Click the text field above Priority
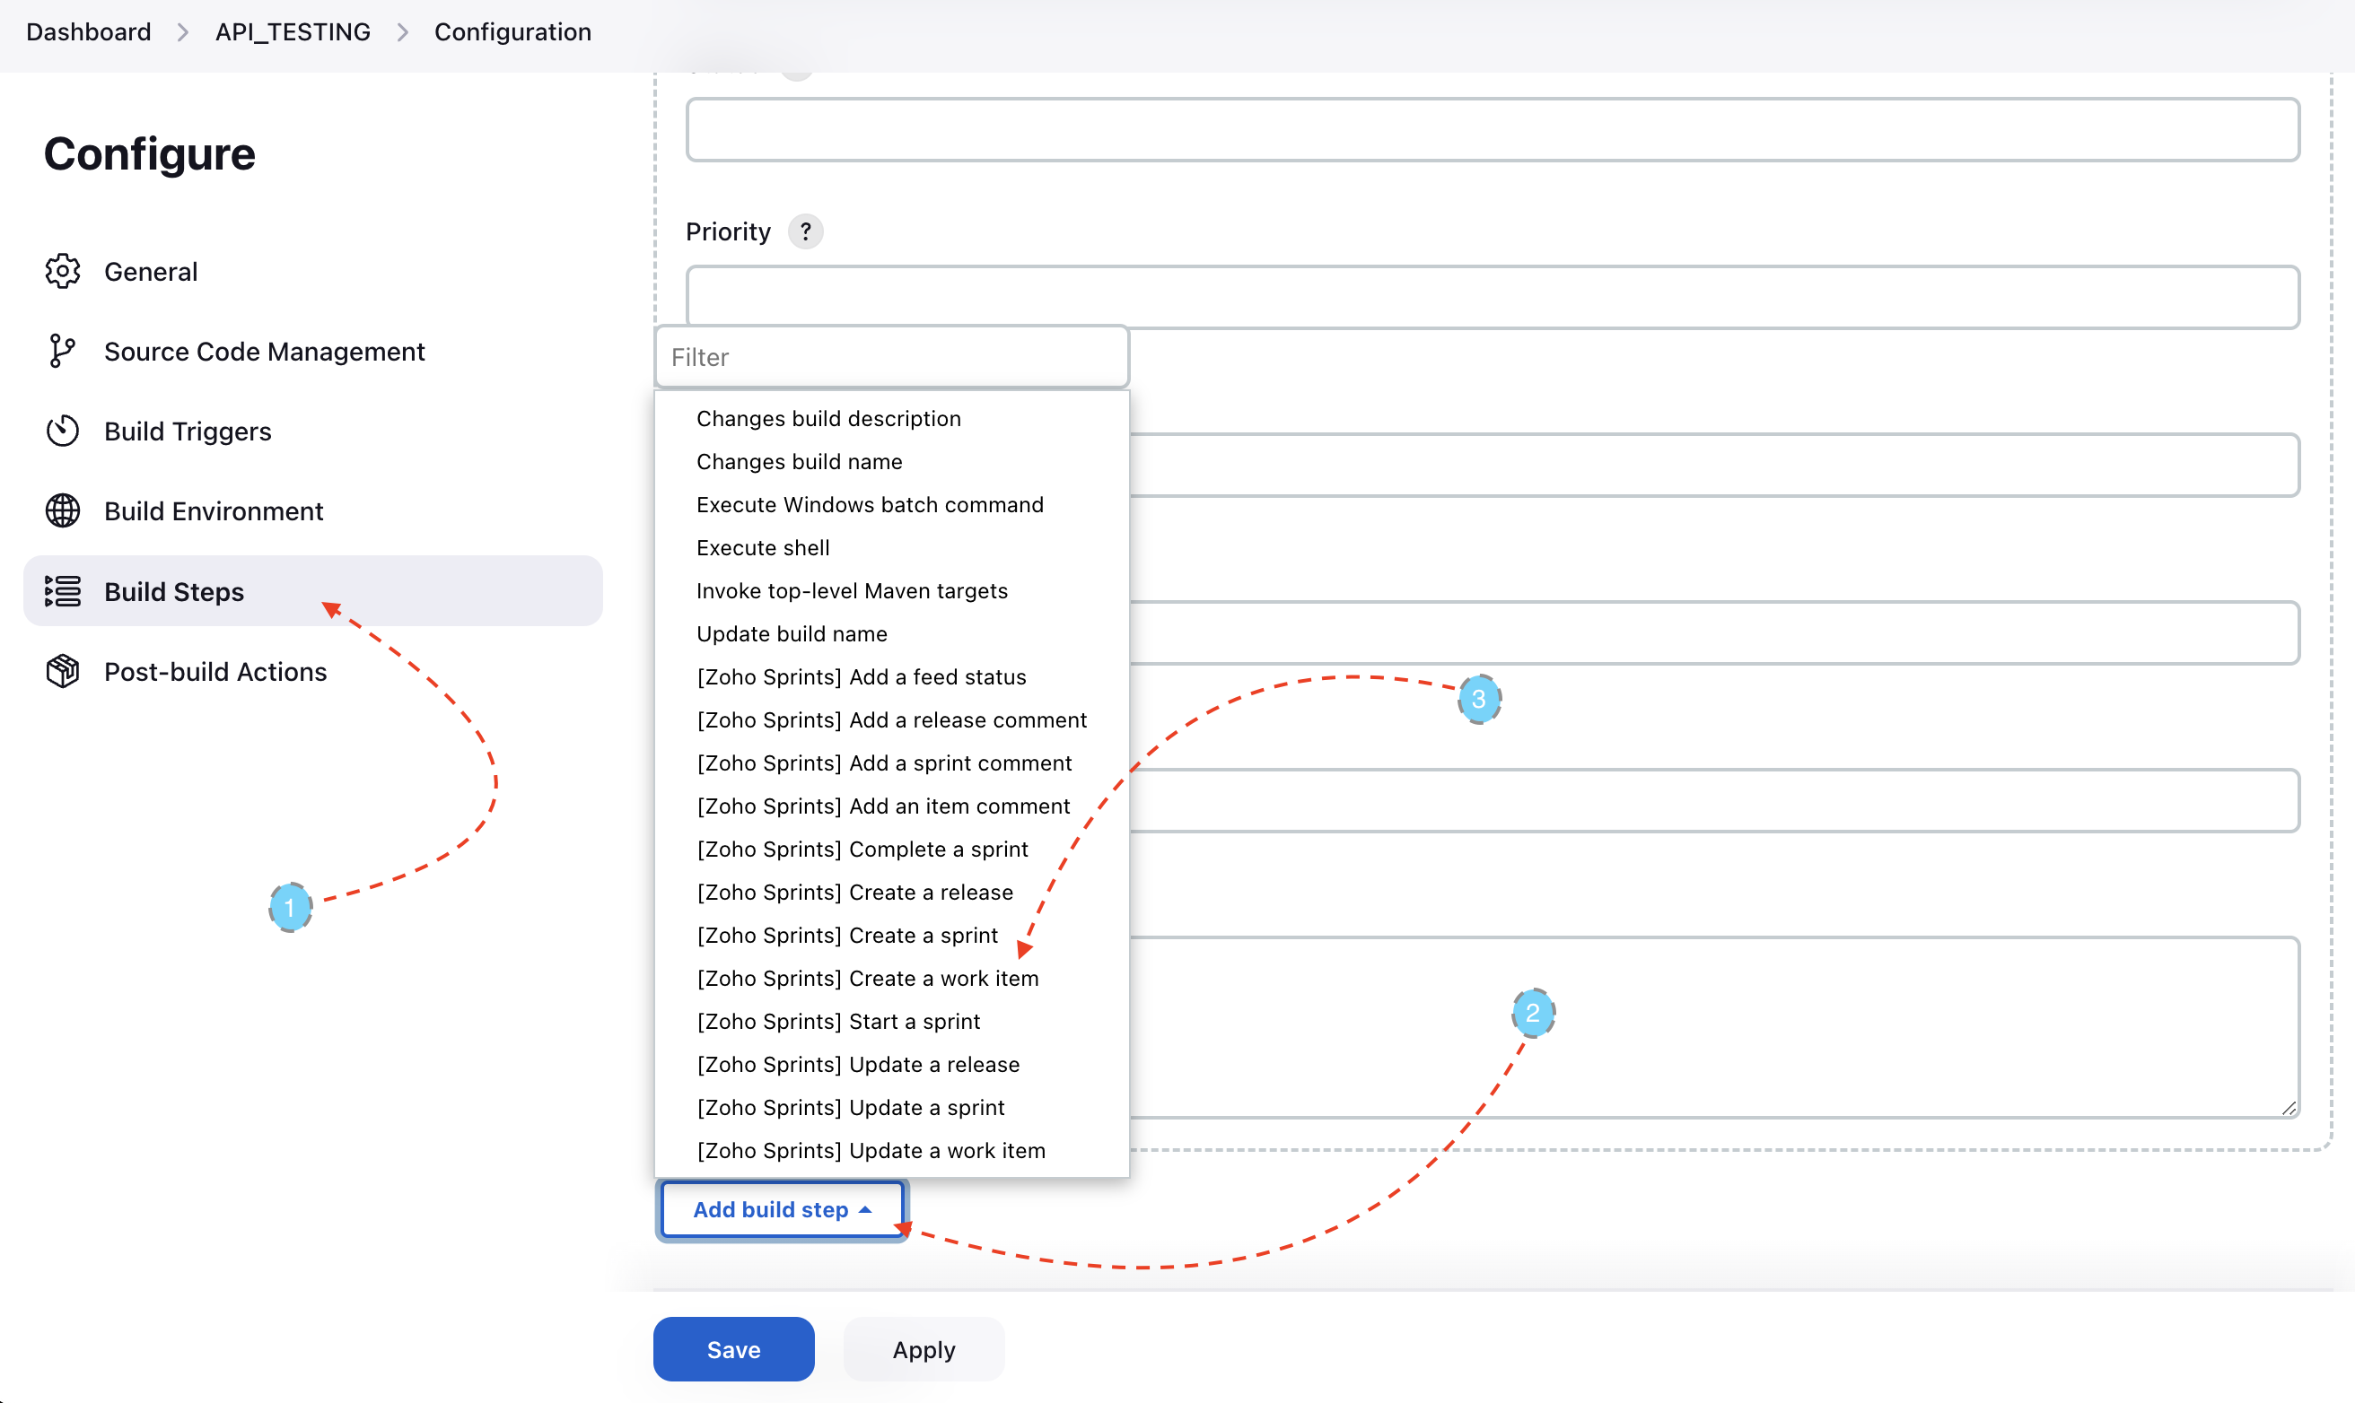 pyautogui.click(x=1493, y=129)
